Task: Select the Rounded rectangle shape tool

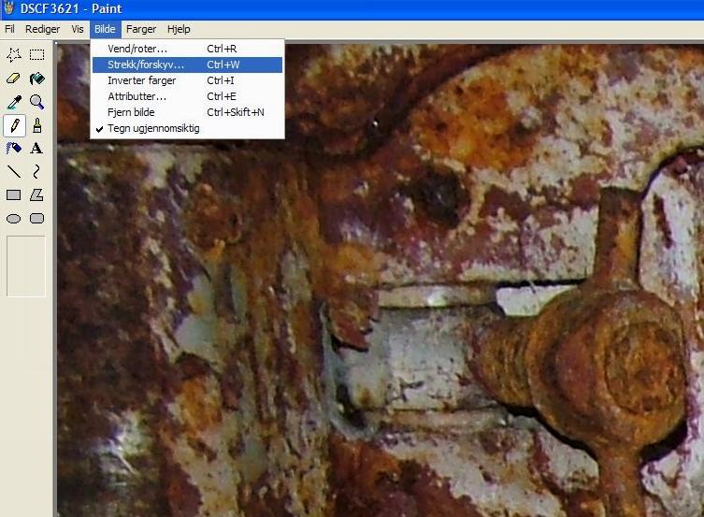Action: [36, 219]
